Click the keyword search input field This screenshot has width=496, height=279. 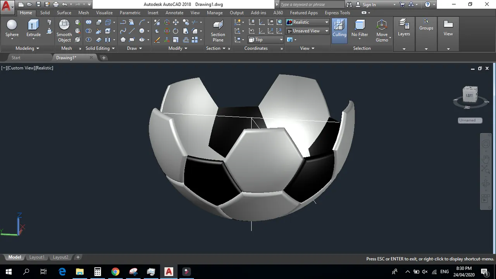[311, 5]
